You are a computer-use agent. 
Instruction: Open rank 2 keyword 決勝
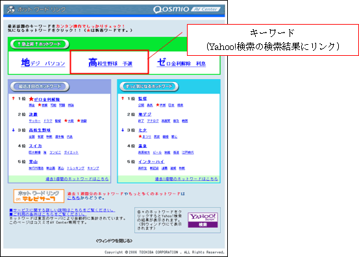pyautogui.click(x=33, y=114)
